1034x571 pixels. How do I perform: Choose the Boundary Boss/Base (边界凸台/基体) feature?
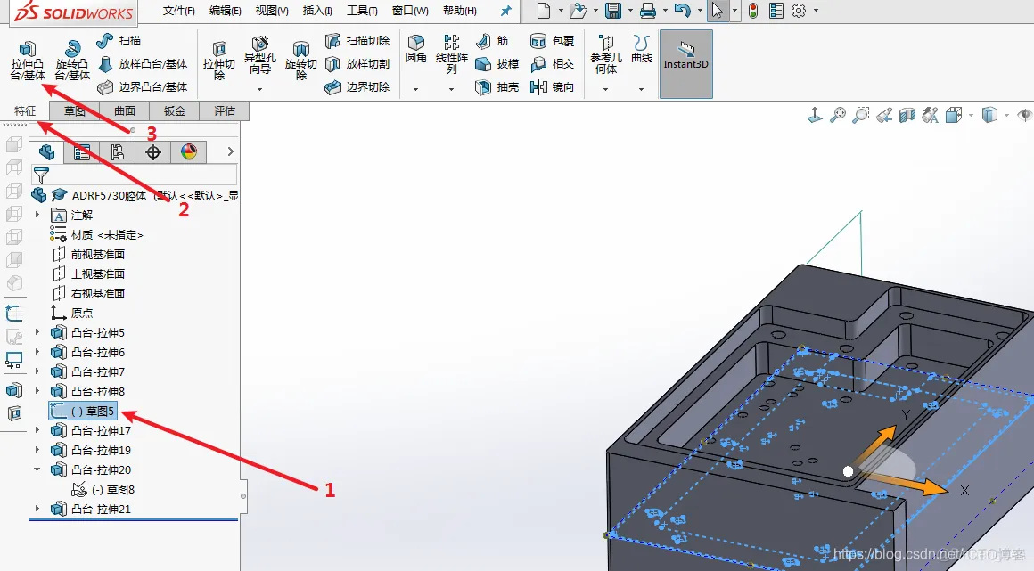[x=143, y=87]
